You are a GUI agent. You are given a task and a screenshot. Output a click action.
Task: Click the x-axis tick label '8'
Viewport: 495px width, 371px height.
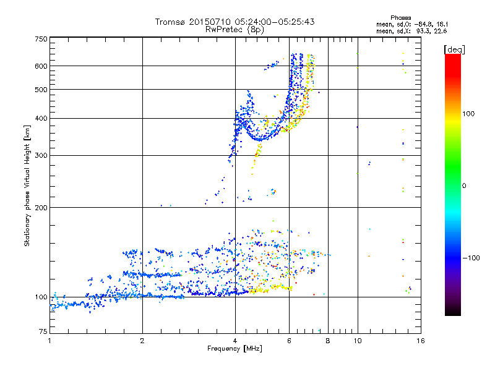[x=328, y=341]
